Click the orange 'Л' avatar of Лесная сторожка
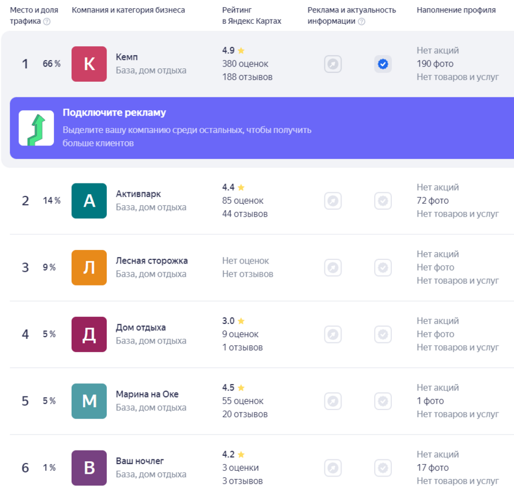The width and height of the screenshot is (514, 495). pos(89,268)
